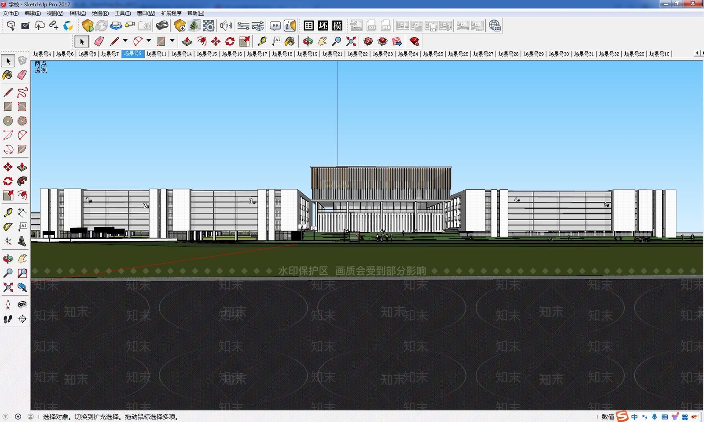Viewport: 704px width, 422px height.
Task: Pick the Push/Pull tool in the top toolbar
Action: [187, 41]
